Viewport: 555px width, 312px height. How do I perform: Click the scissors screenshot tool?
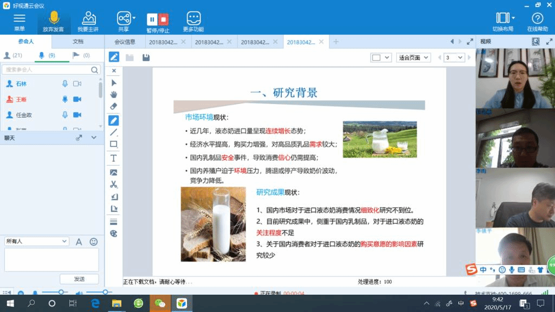tap(114, 185)
